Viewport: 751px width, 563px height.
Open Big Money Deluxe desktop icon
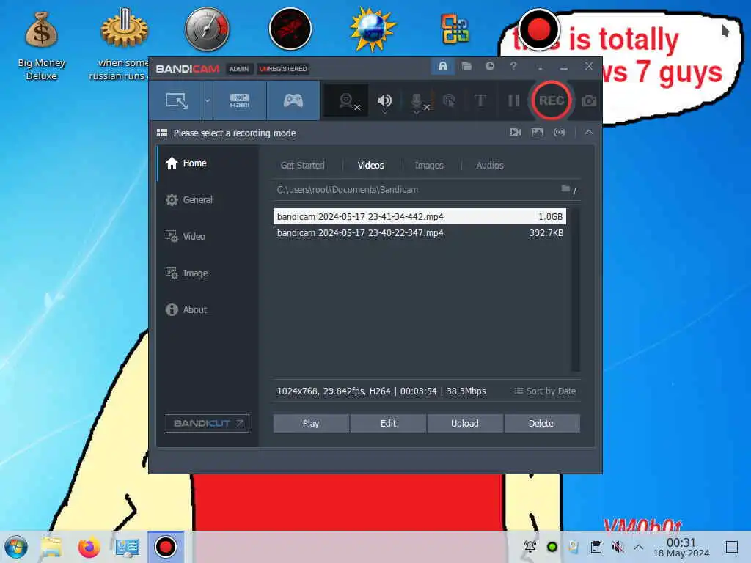coord(41,46)
